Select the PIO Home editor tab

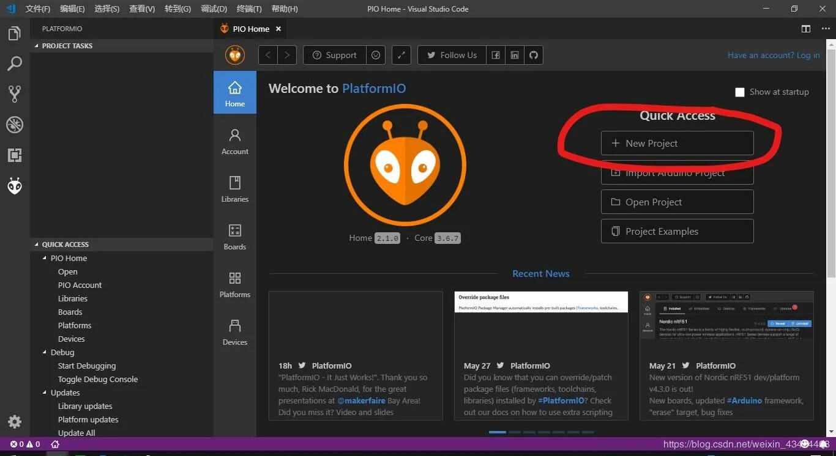(251, 29)
